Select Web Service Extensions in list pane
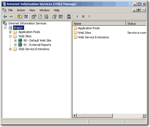 pos(94,37)
